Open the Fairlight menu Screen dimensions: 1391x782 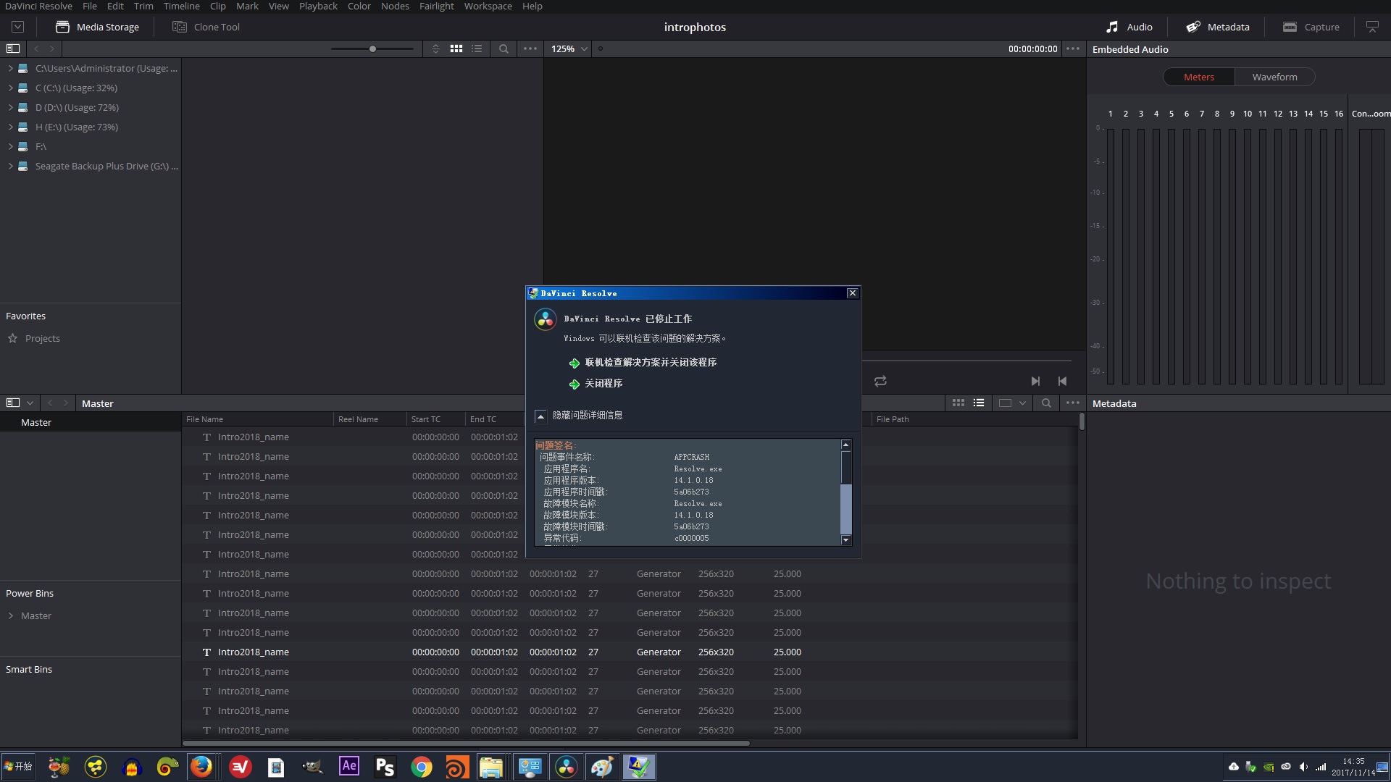[436, 6]
